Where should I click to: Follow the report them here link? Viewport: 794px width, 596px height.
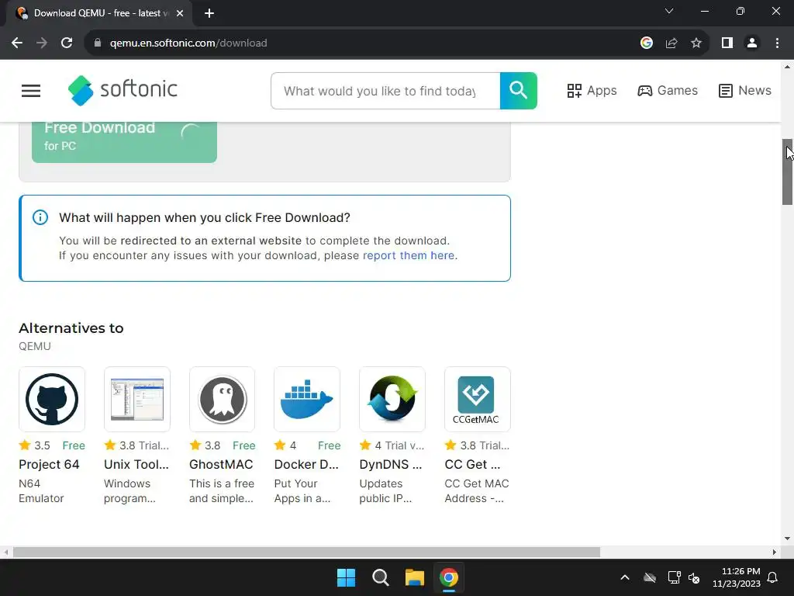[409, 255]
